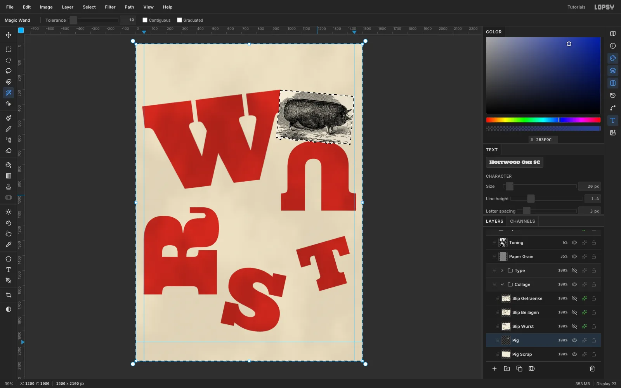The image size is (621, 388).
Task: Delete layer with the trash icon
Action: 592,369
